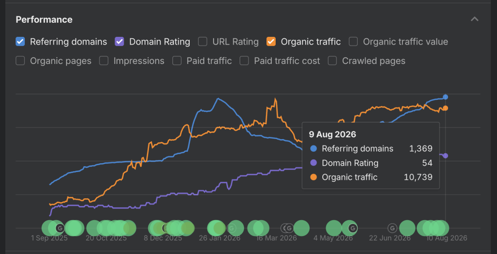Image resolution: width=497 pixels, height=254 pixels.
Task: Enable the URL Rating checkbox
Action: (x=202, y=42)
